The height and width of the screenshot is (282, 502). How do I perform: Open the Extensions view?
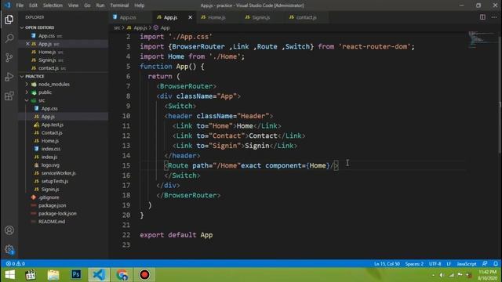click(9, 96)
